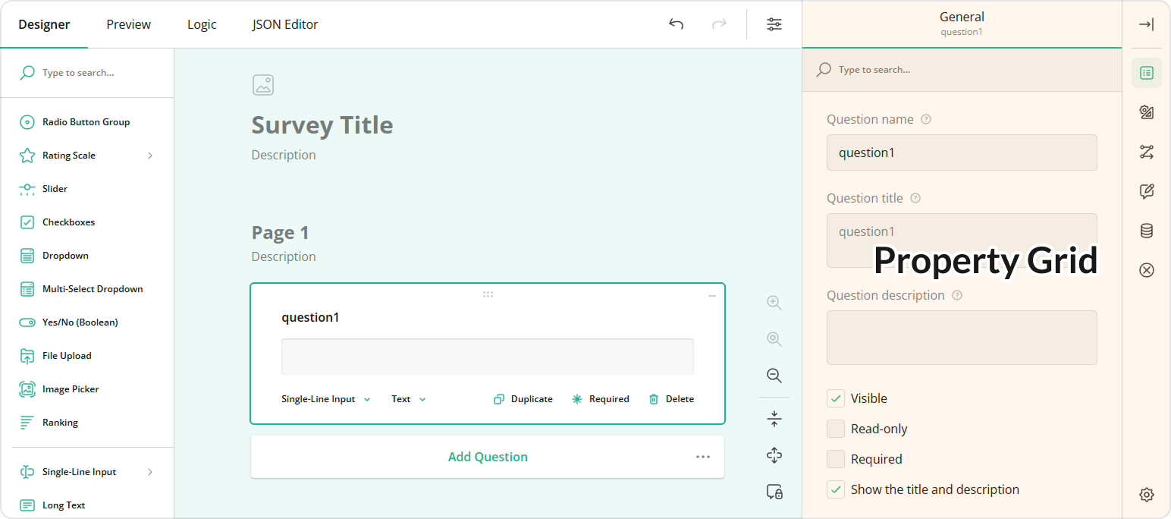Undo the last change
The image size is (1171, 519).
tap(676, 24)
